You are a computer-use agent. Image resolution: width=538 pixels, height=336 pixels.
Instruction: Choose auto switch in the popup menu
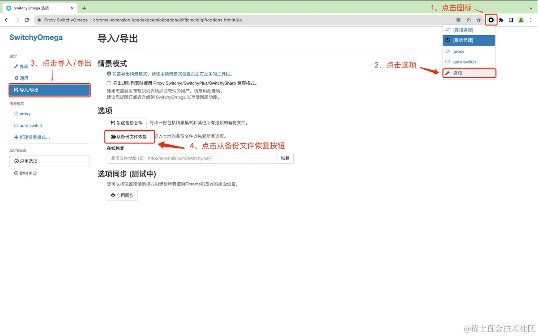pyautogui.click(x=469, y=62)
